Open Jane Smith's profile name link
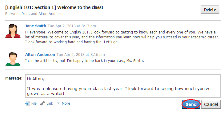The width and height of the screenshot is (224, 113). coord(36,26)
